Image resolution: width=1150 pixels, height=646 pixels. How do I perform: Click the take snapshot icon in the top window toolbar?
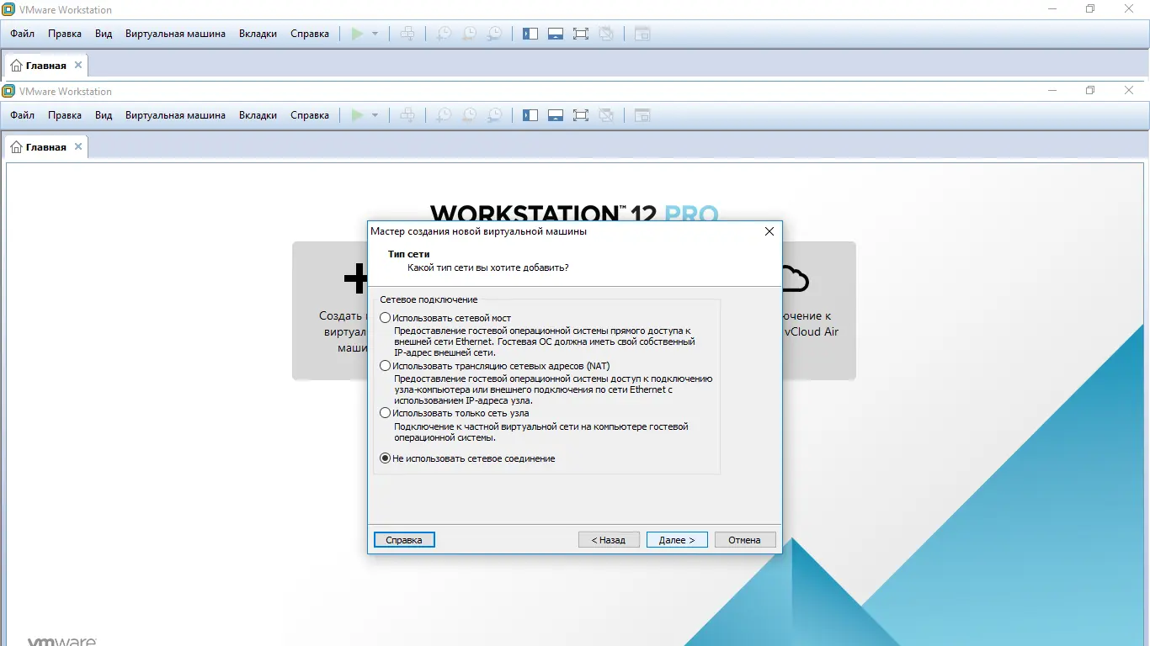[444, 34]
